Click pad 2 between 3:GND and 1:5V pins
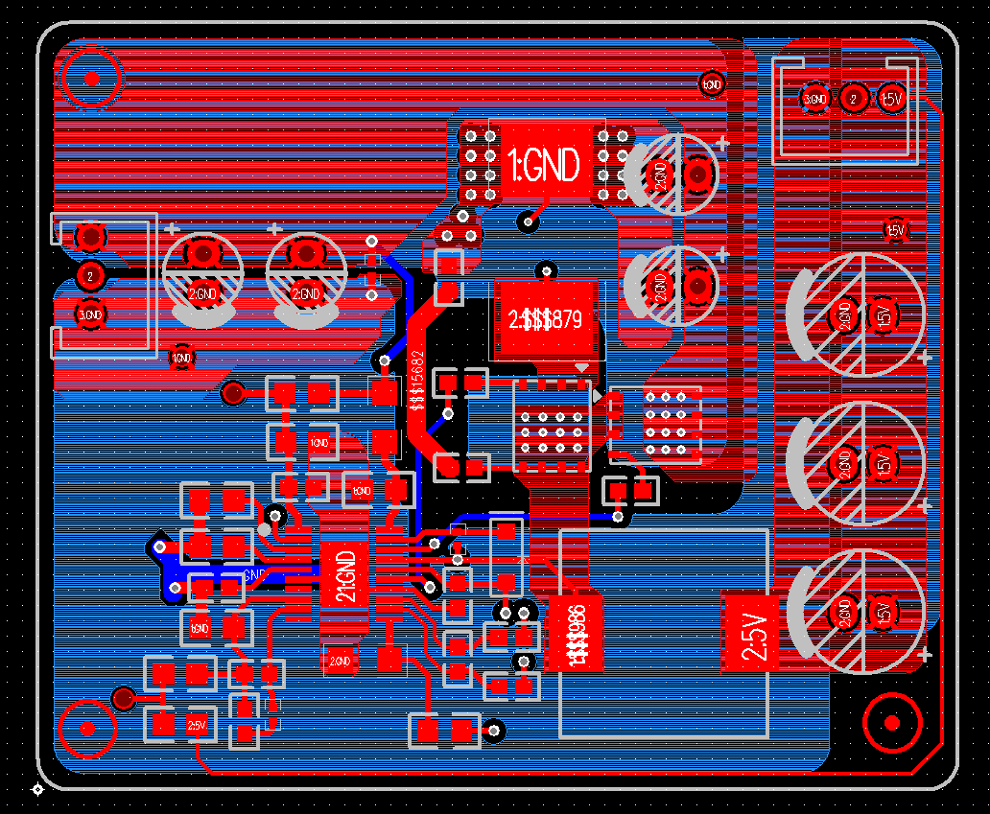The width and height of the screenshot is (990, 814). coord(853,99)
